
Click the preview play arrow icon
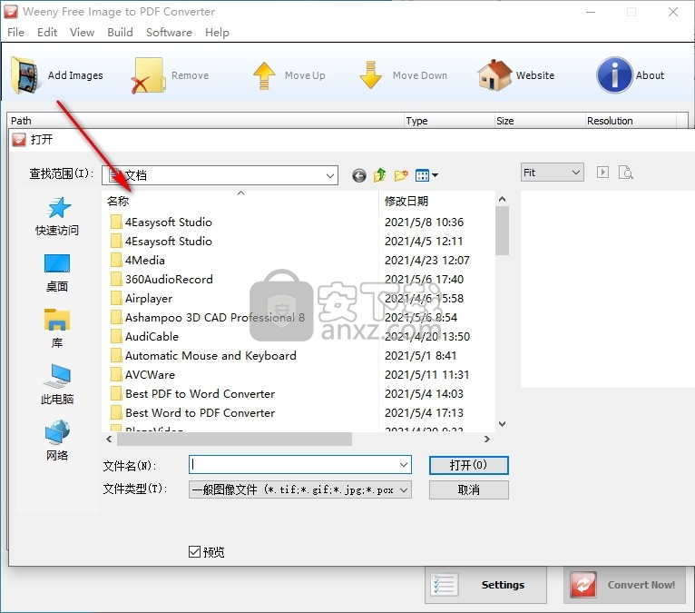click(602, 173)
